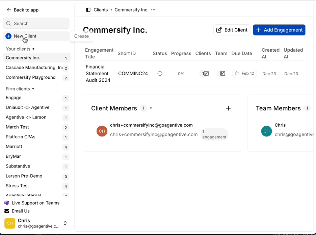
Task: Click the Team edit icon in engagement row
Action: click(222, 74)
